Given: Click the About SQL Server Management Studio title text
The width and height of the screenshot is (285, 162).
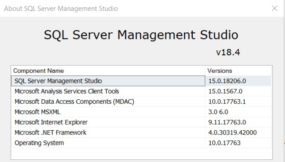Looking at the screenshot, I should 61,9.
